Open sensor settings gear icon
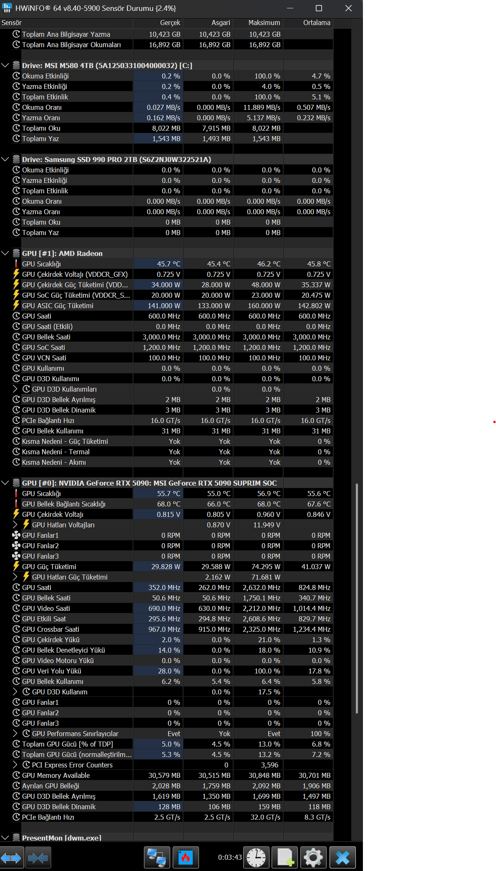Screen dimensions: 496x871 click(x=314, y=858)
